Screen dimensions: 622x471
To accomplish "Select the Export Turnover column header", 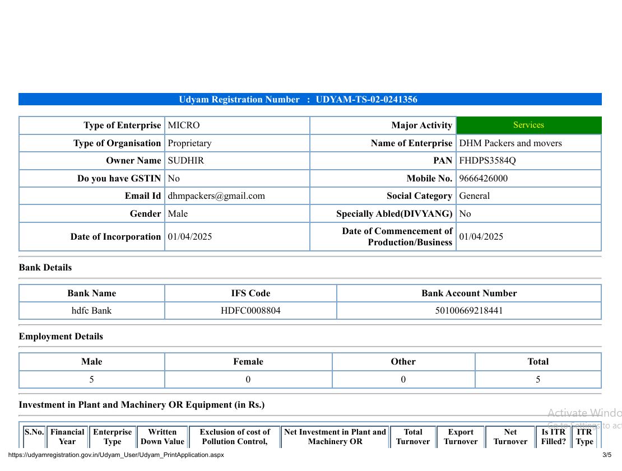I will click(x=461, y=437).
